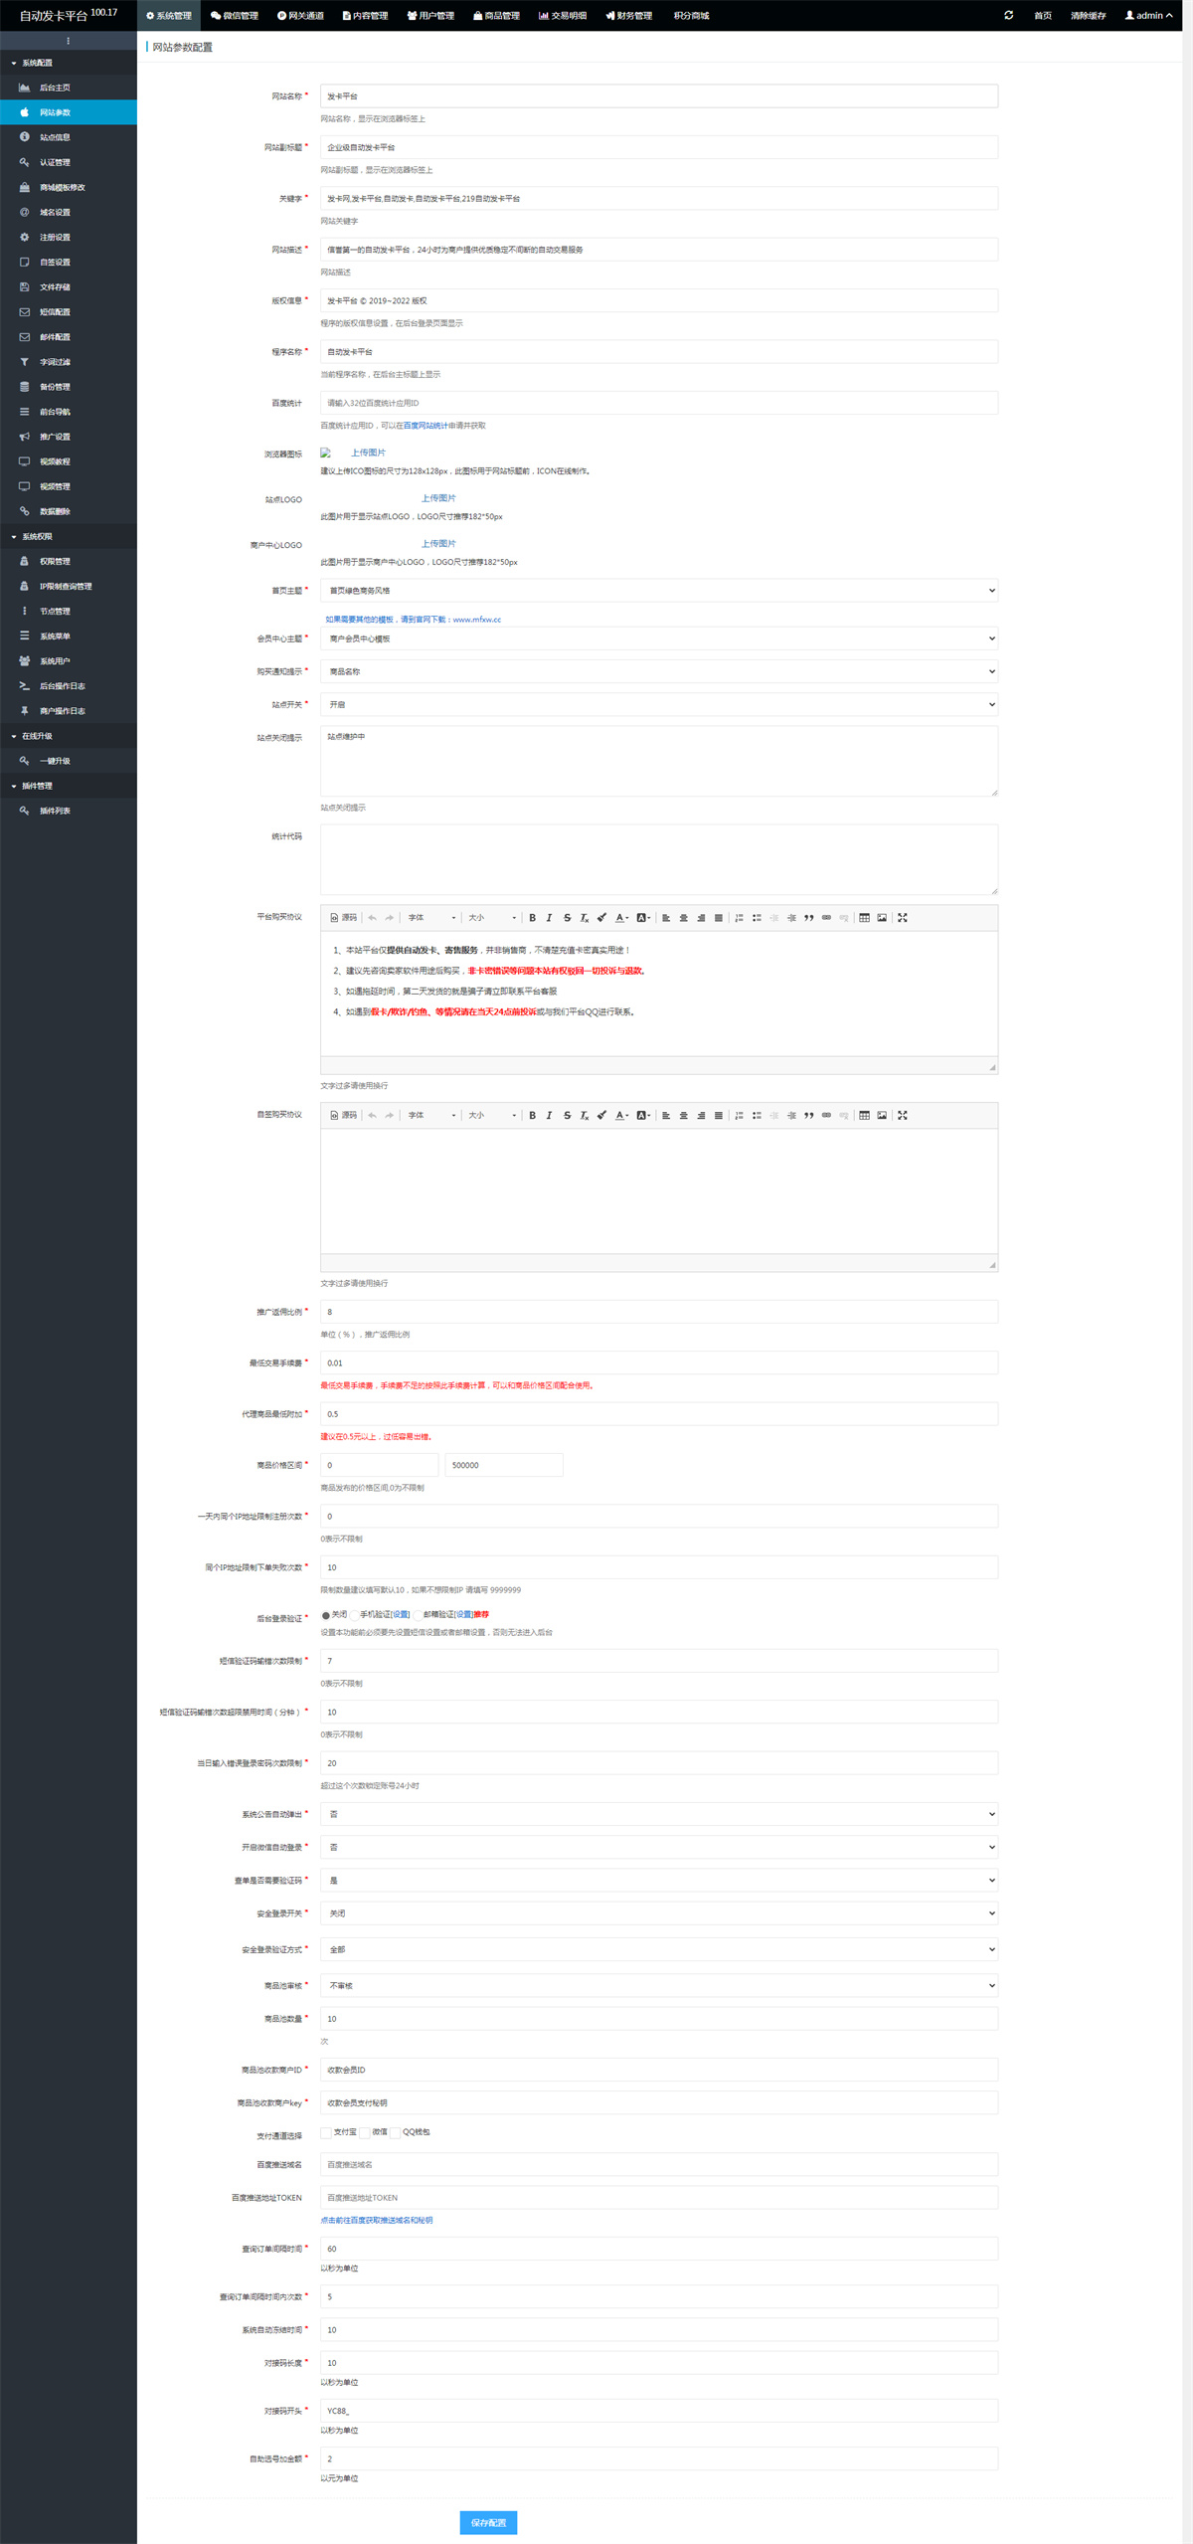Click Bold in the 平台购买协议 editor toolbar

click(x=532, y=918)
